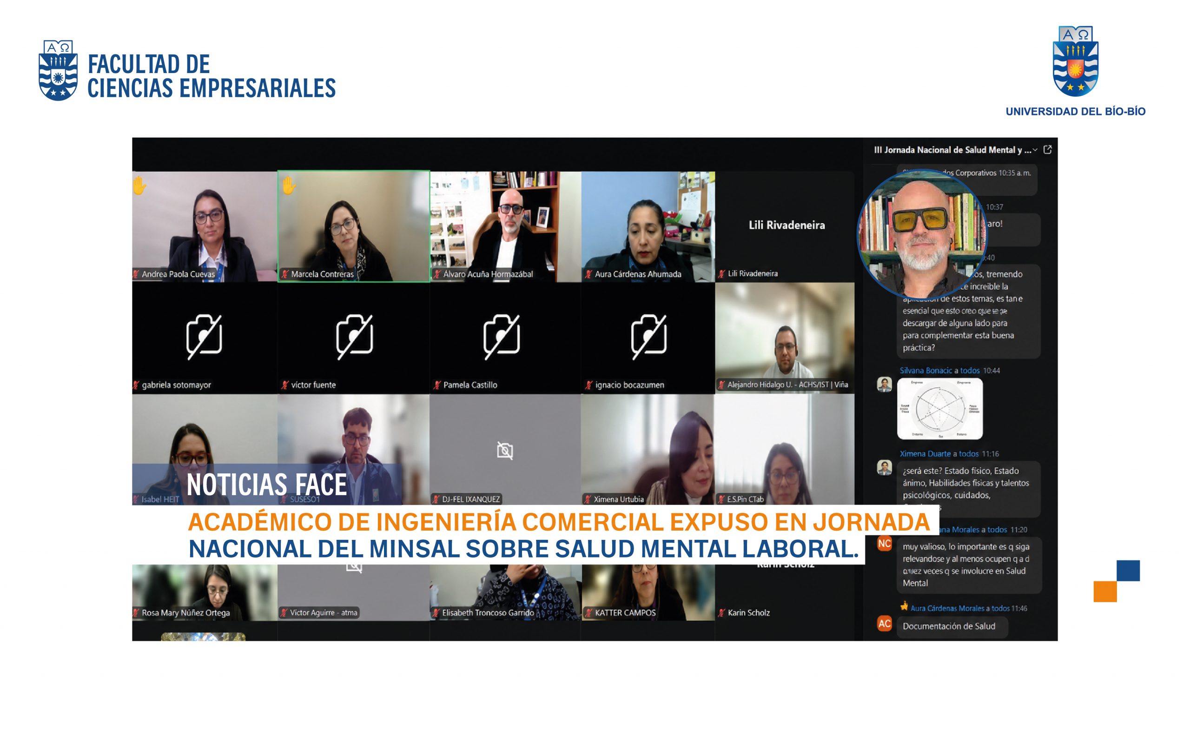Click the 'gabriela sotomayor' name label
1190x744 pixels.
pos(177,385)
